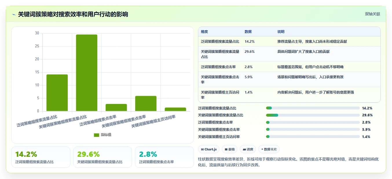
Task: Click the 数据 column header
Action: [248, 32]
